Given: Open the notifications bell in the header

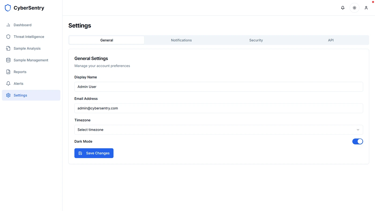Looking at the screenshot, I should click(343, 8).
